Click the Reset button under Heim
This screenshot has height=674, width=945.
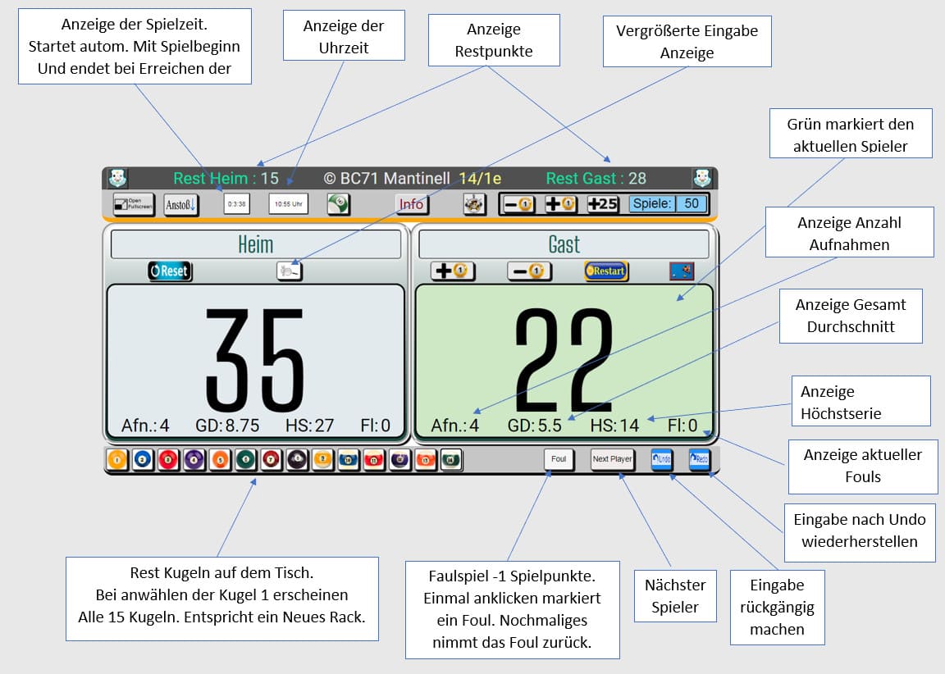(x=170, y=271)
